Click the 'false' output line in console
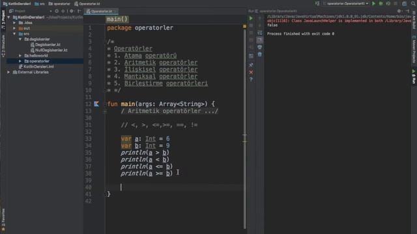This screenshot has width=417, height=234. coord(272,25)
